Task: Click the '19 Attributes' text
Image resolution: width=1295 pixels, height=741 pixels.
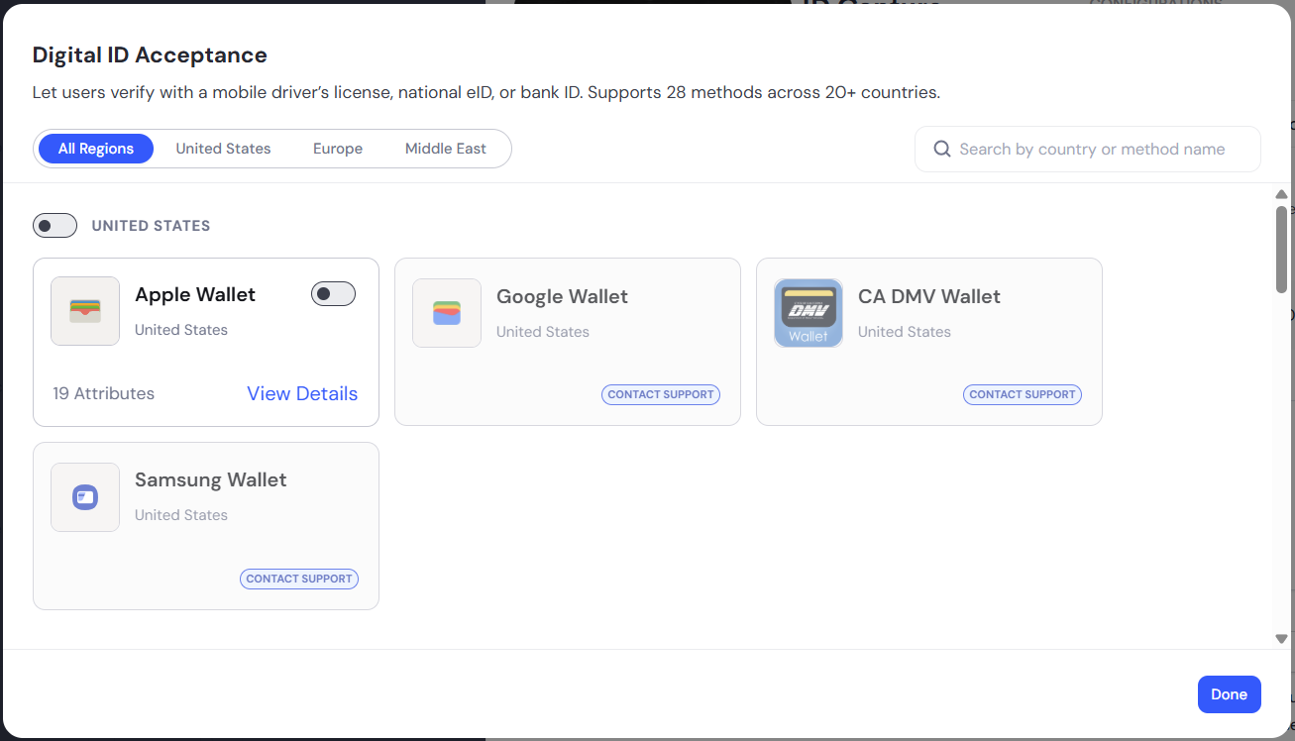Action: (104, 393)
